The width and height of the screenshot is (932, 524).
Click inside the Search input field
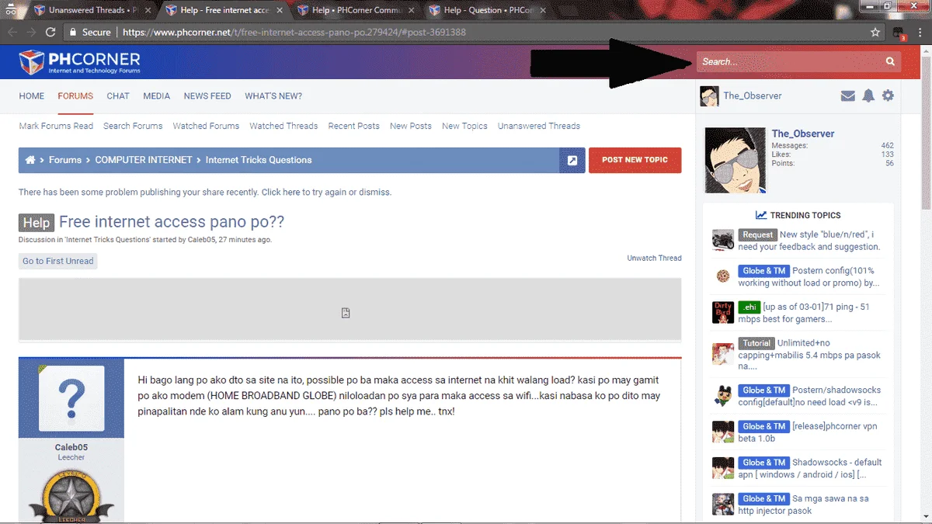pyautogui.click(x=790, y=61)
